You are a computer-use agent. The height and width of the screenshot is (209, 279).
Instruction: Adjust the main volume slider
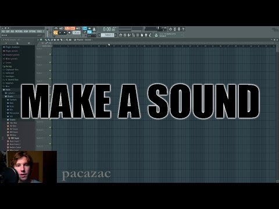[47, 33]
